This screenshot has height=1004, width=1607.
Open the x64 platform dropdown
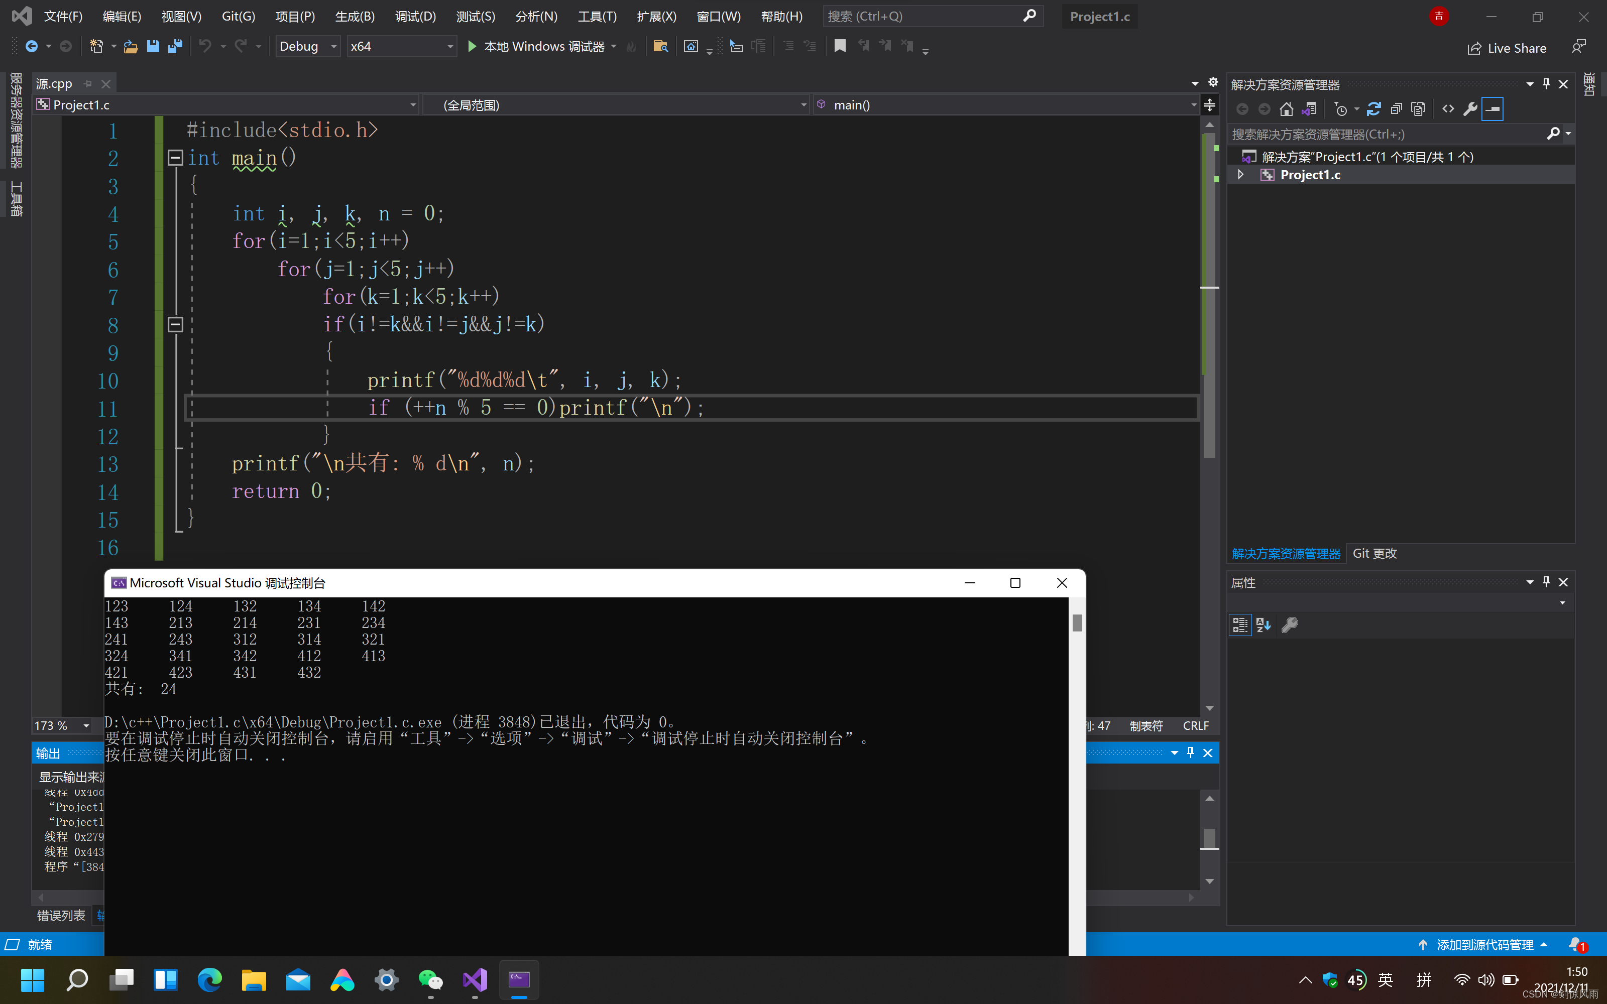click(449, 47)
